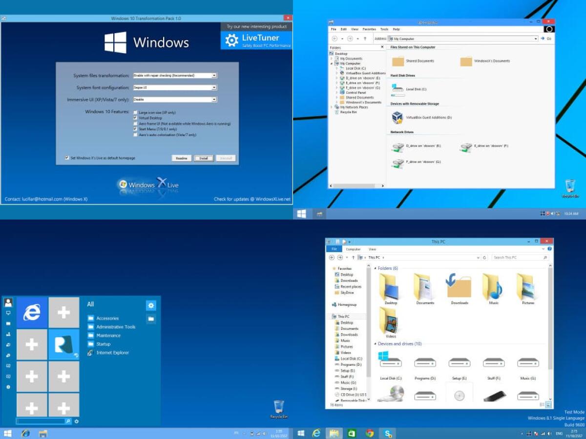
Task: Collapse the Folders (6) section
Action: point(375,268)
